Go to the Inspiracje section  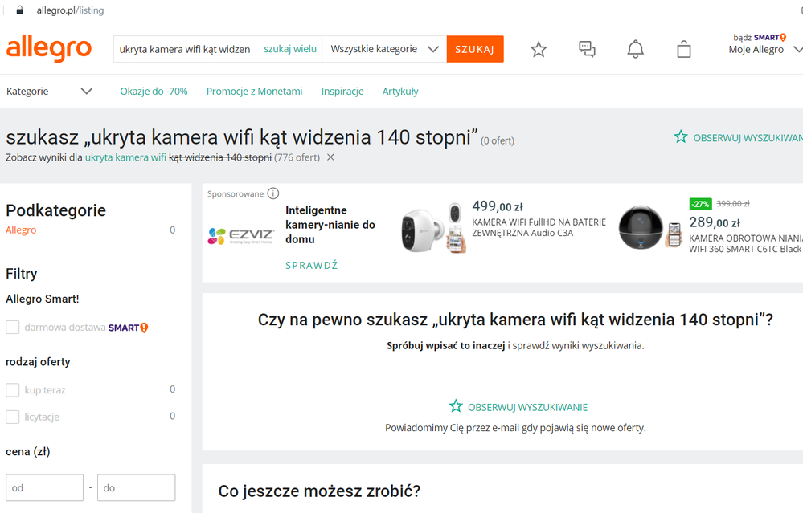pyautogui.click(x=342, y=91)
